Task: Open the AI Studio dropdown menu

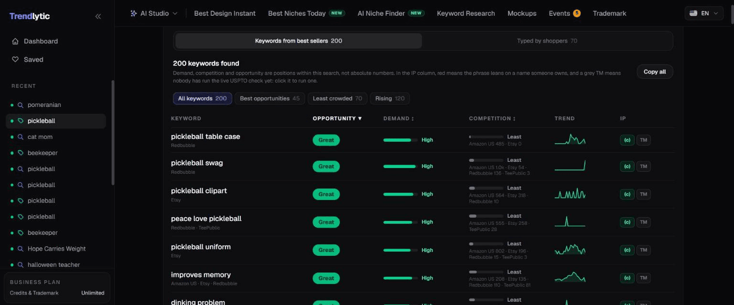Action: (x=154, y=13)
